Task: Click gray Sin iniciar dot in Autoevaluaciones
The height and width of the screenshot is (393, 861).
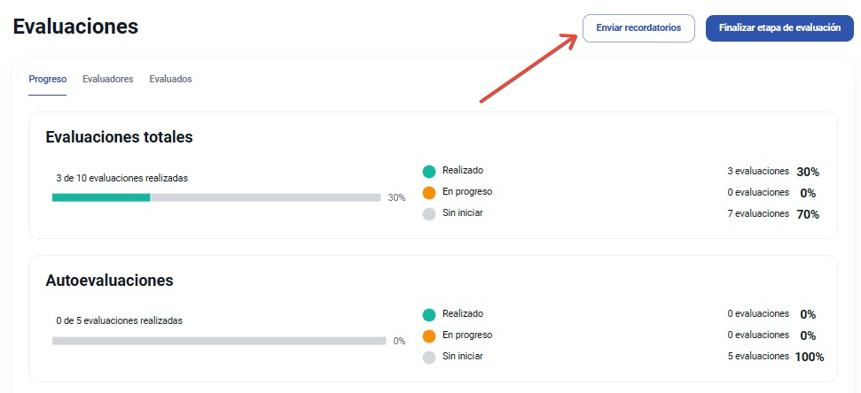Action: coord(429,358)
